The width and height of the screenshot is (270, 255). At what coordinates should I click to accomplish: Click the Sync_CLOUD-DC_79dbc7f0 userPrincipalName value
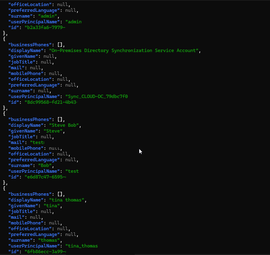pyautogui.click(x=97, y=96)
